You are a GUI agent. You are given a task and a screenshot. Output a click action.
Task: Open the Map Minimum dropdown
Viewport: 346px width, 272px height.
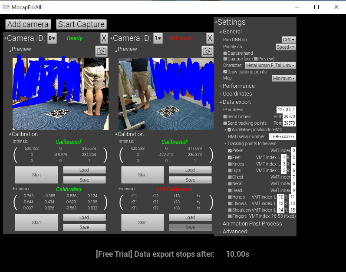pyautogui.click(x=284, y=78)
